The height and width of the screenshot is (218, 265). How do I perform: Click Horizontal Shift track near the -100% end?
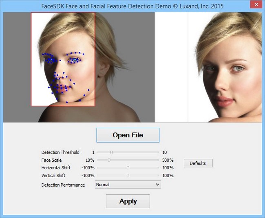coord(100,168)
